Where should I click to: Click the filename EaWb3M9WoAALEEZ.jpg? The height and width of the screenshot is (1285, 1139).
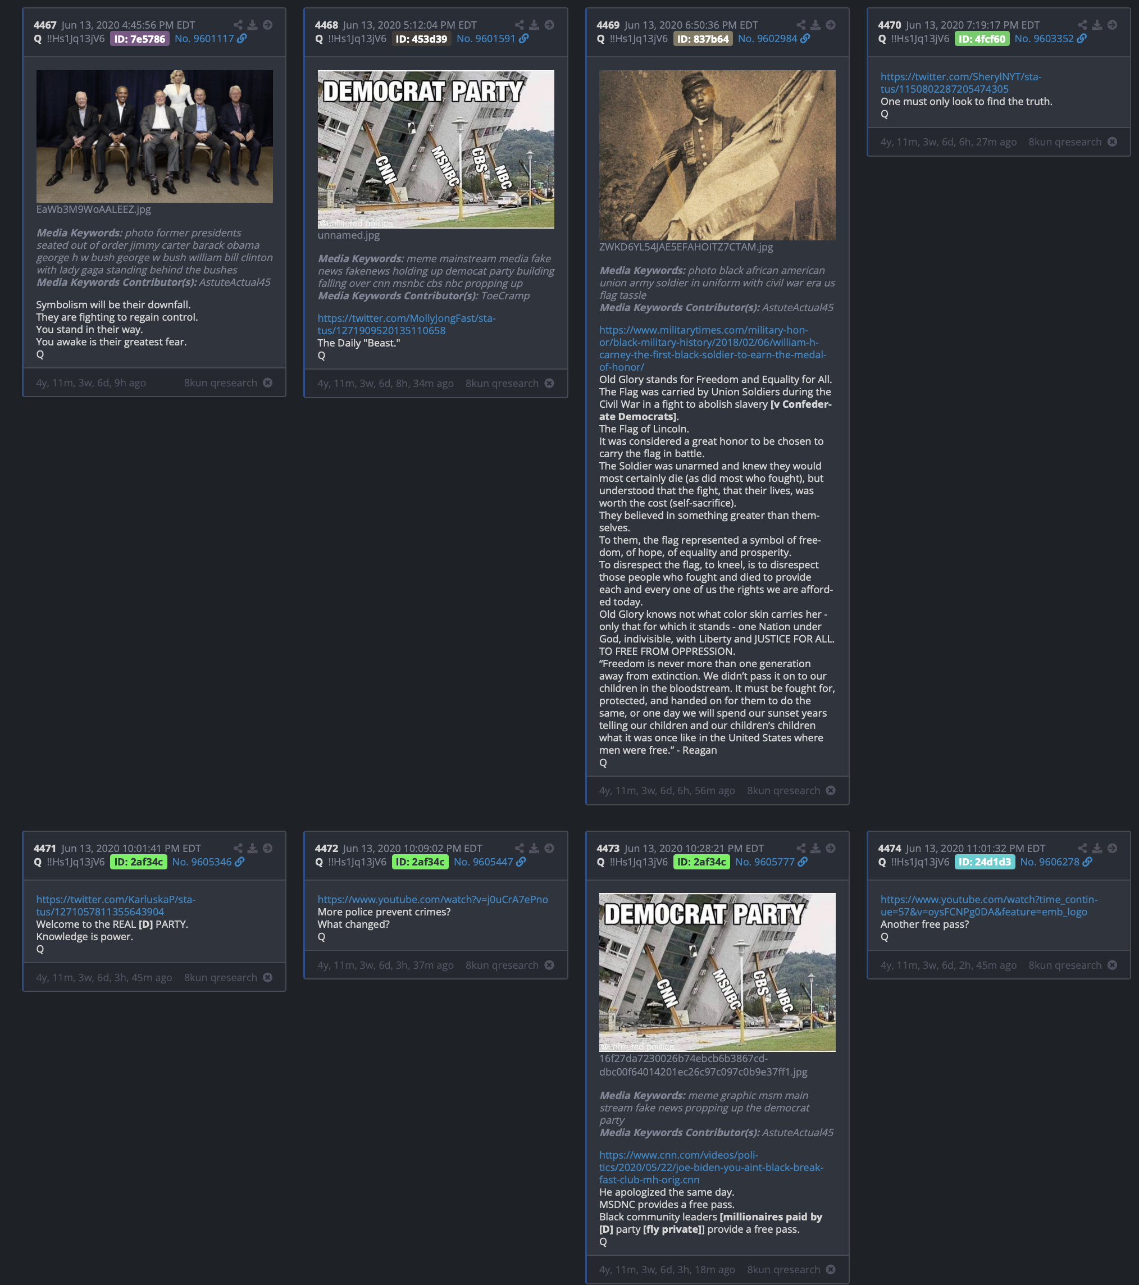(94, 209)
